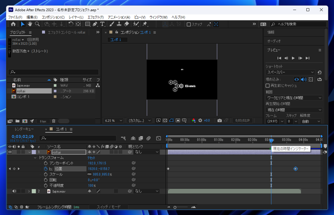Toggle audio inclusion speaker in Preview panel

[x=304, y=80]
